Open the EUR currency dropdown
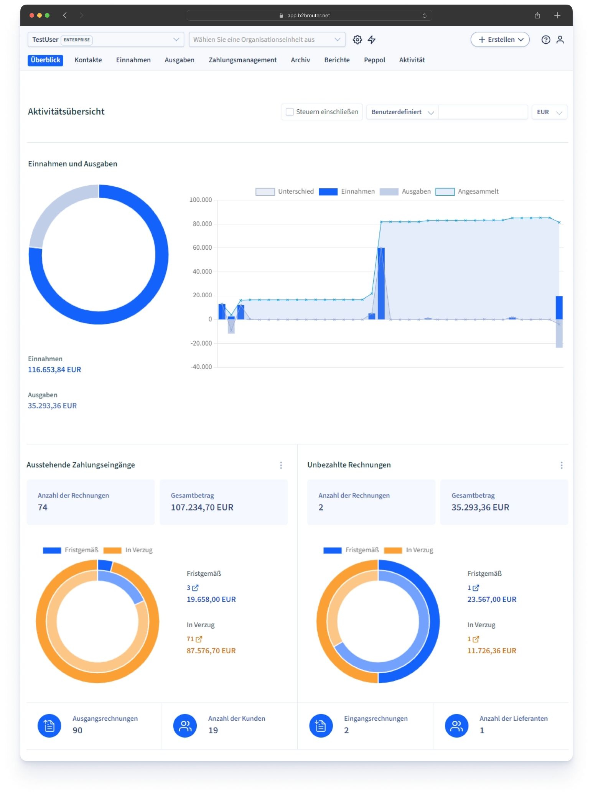The width and height of the screenshot is (593, 797). (549, 112)
